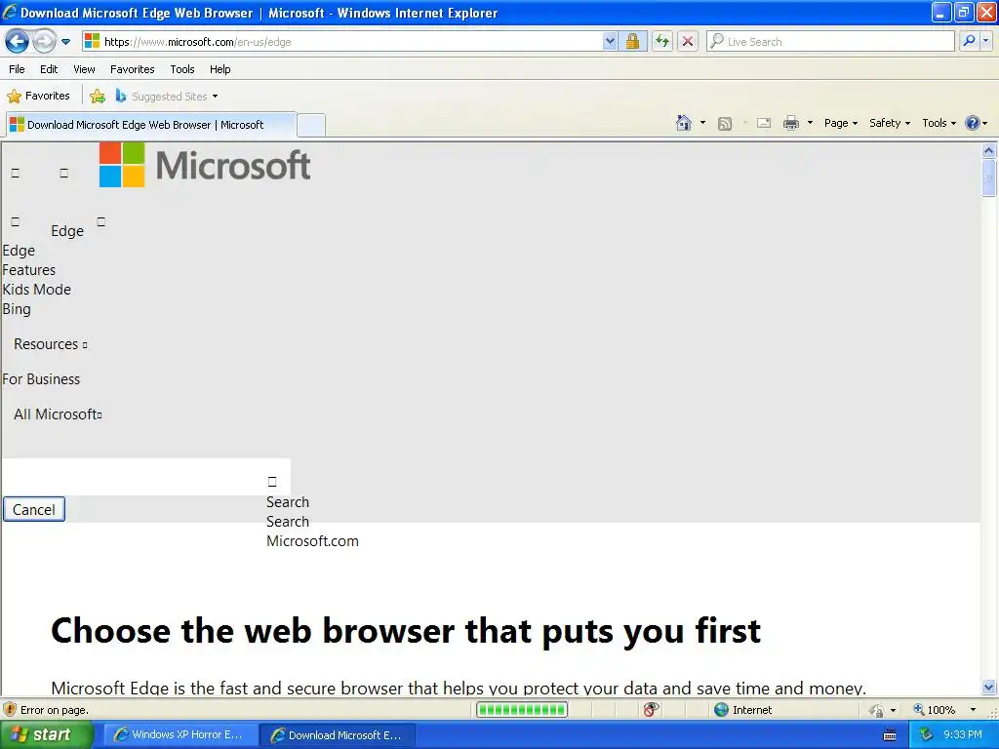Viewport: 999px width, 749px height.
Task: Click the For Business link
Action: pyautogui.click(x=41, y=379)
